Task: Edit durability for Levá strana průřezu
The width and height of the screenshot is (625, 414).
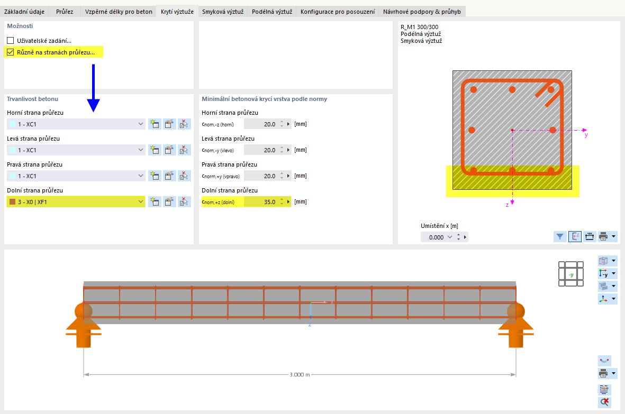Action: point(169,150)
